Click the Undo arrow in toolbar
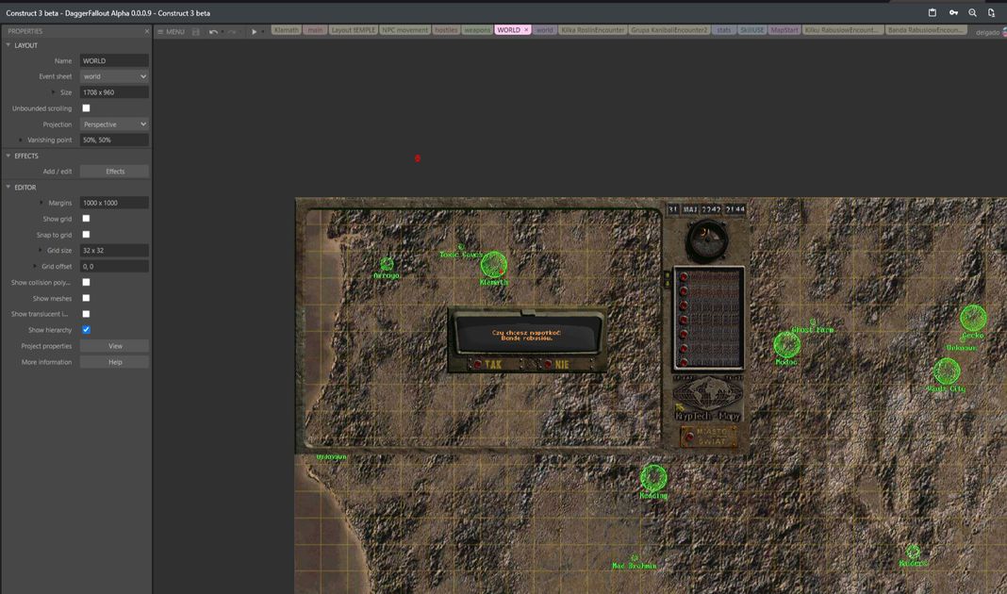The width and height of the screenshot is (1007, 594). pos(213,31)
